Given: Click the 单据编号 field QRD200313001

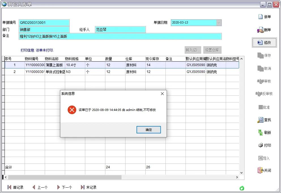Looking at the screenshot, I should pos(44,23).
